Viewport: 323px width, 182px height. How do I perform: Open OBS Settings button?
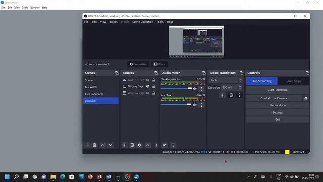(x=277, y=112)
